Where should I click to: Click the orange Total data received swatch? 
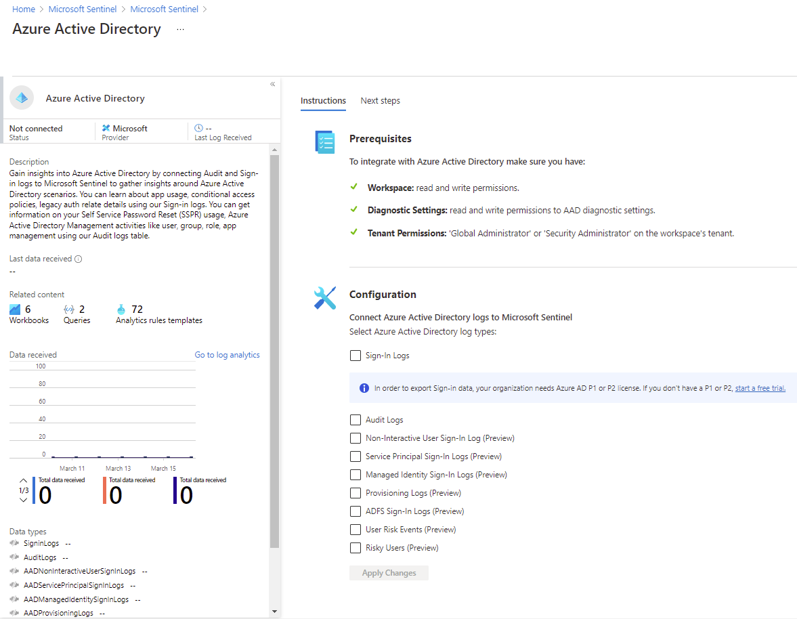[x=105, y=490]
